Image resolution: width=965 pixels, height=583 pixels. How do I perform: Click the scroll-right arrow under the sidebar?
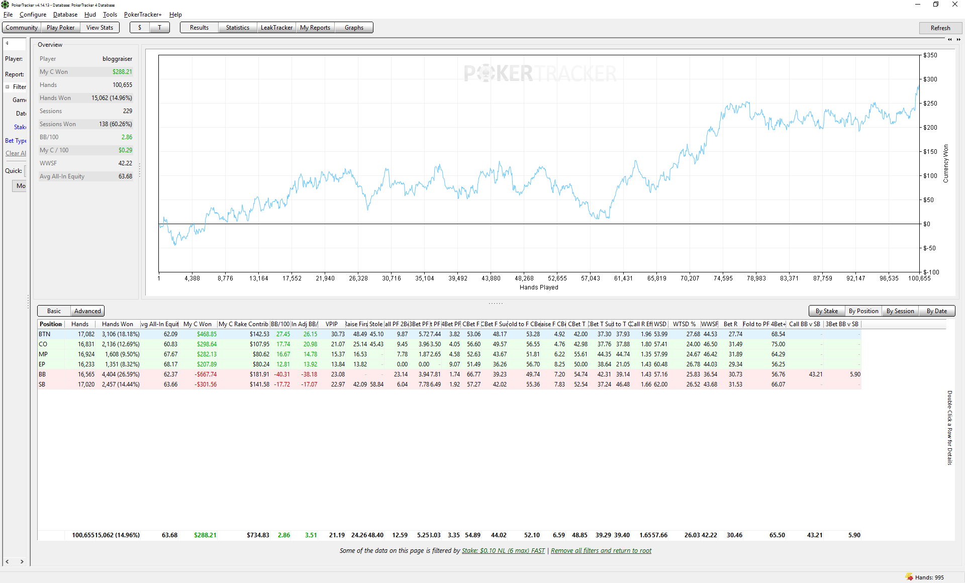22,561
